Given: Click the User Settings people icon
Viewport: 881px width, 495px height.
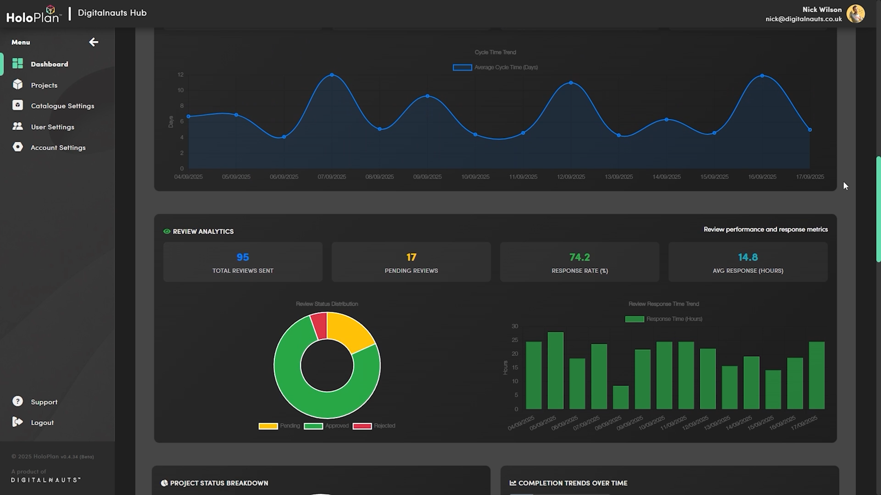Looking at the screenshot, I should point(18,126).
